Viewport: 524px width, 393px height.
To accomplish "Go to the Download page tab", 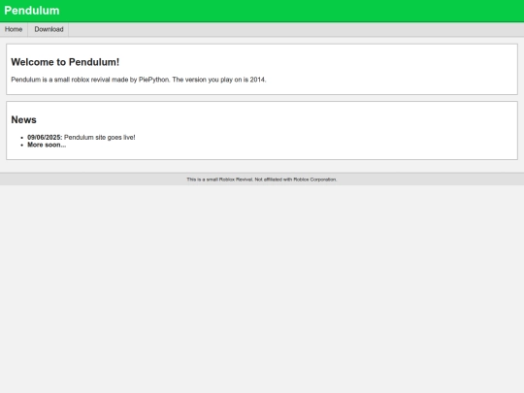I will click(49, 29).
